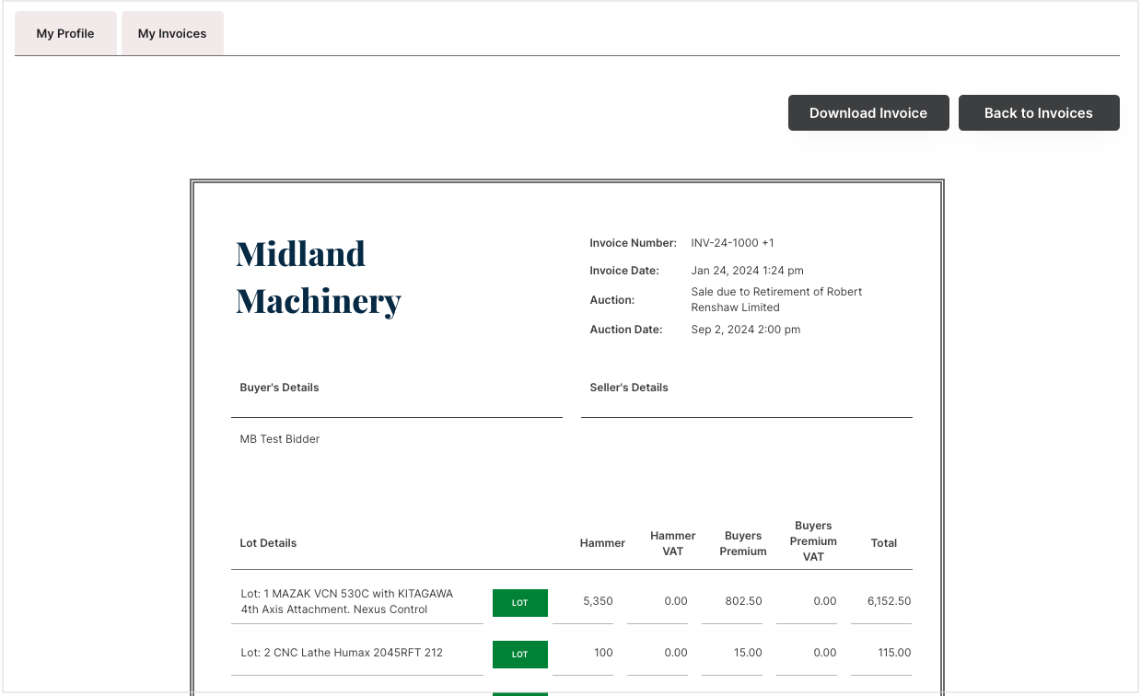1141x696 pixels.
Task: Click the Seller's Details heading
Action: pos(629,388)
